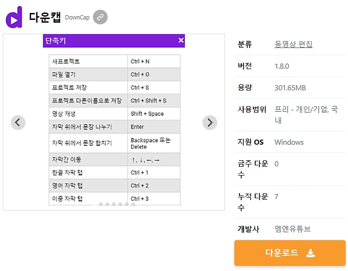Click the 새프로젝트 Ctrl + N shortcut row

click(x=115, y=61)
